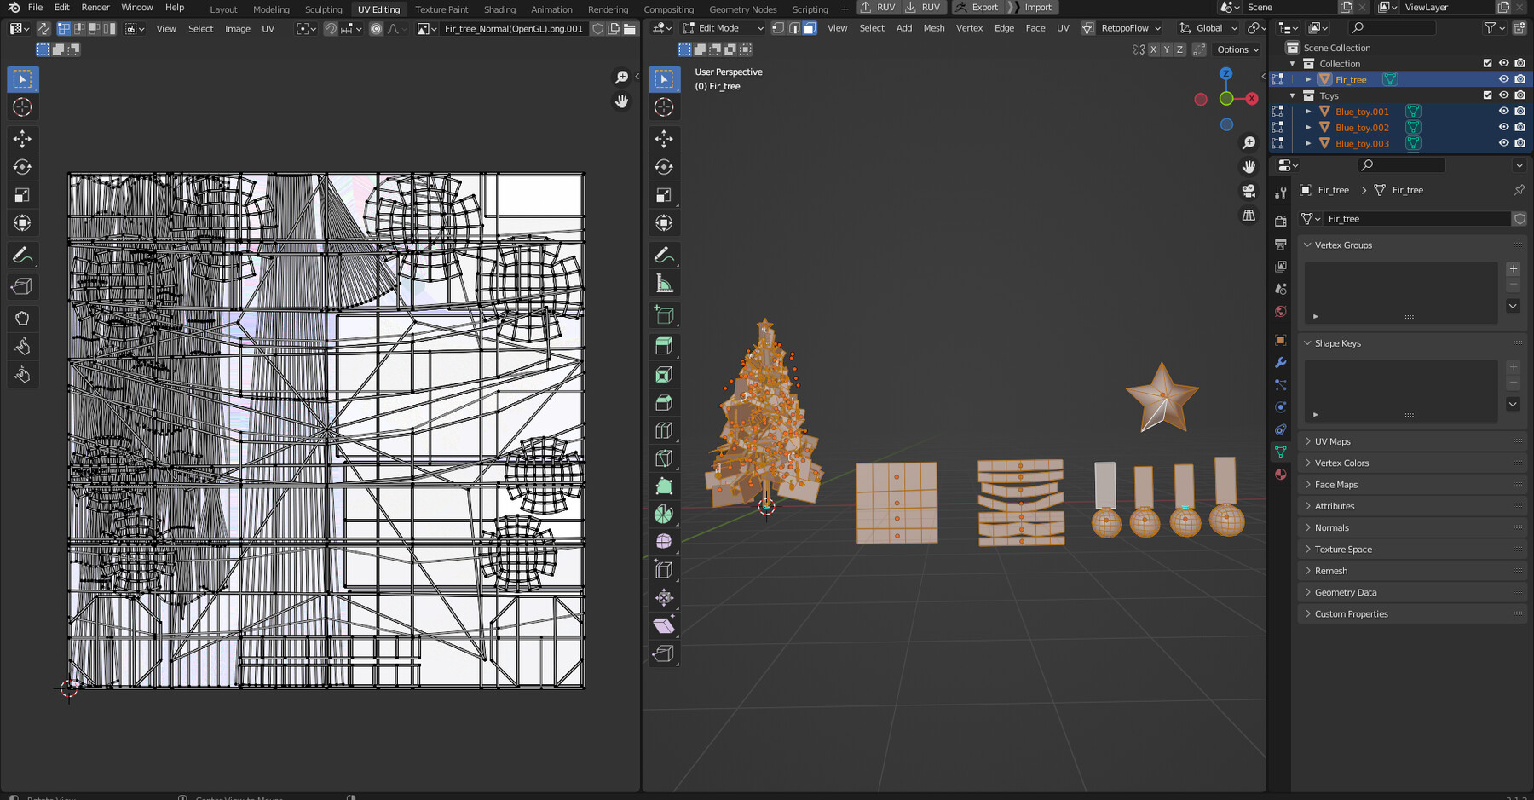The width and height of the screenshot is (1534, 800).
Task: Select the 3D cursor tool
Action: [x=664, y=107]
